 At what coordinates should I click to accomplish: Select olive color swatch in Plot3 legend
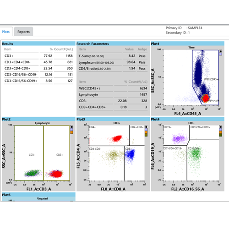(146, 135)
